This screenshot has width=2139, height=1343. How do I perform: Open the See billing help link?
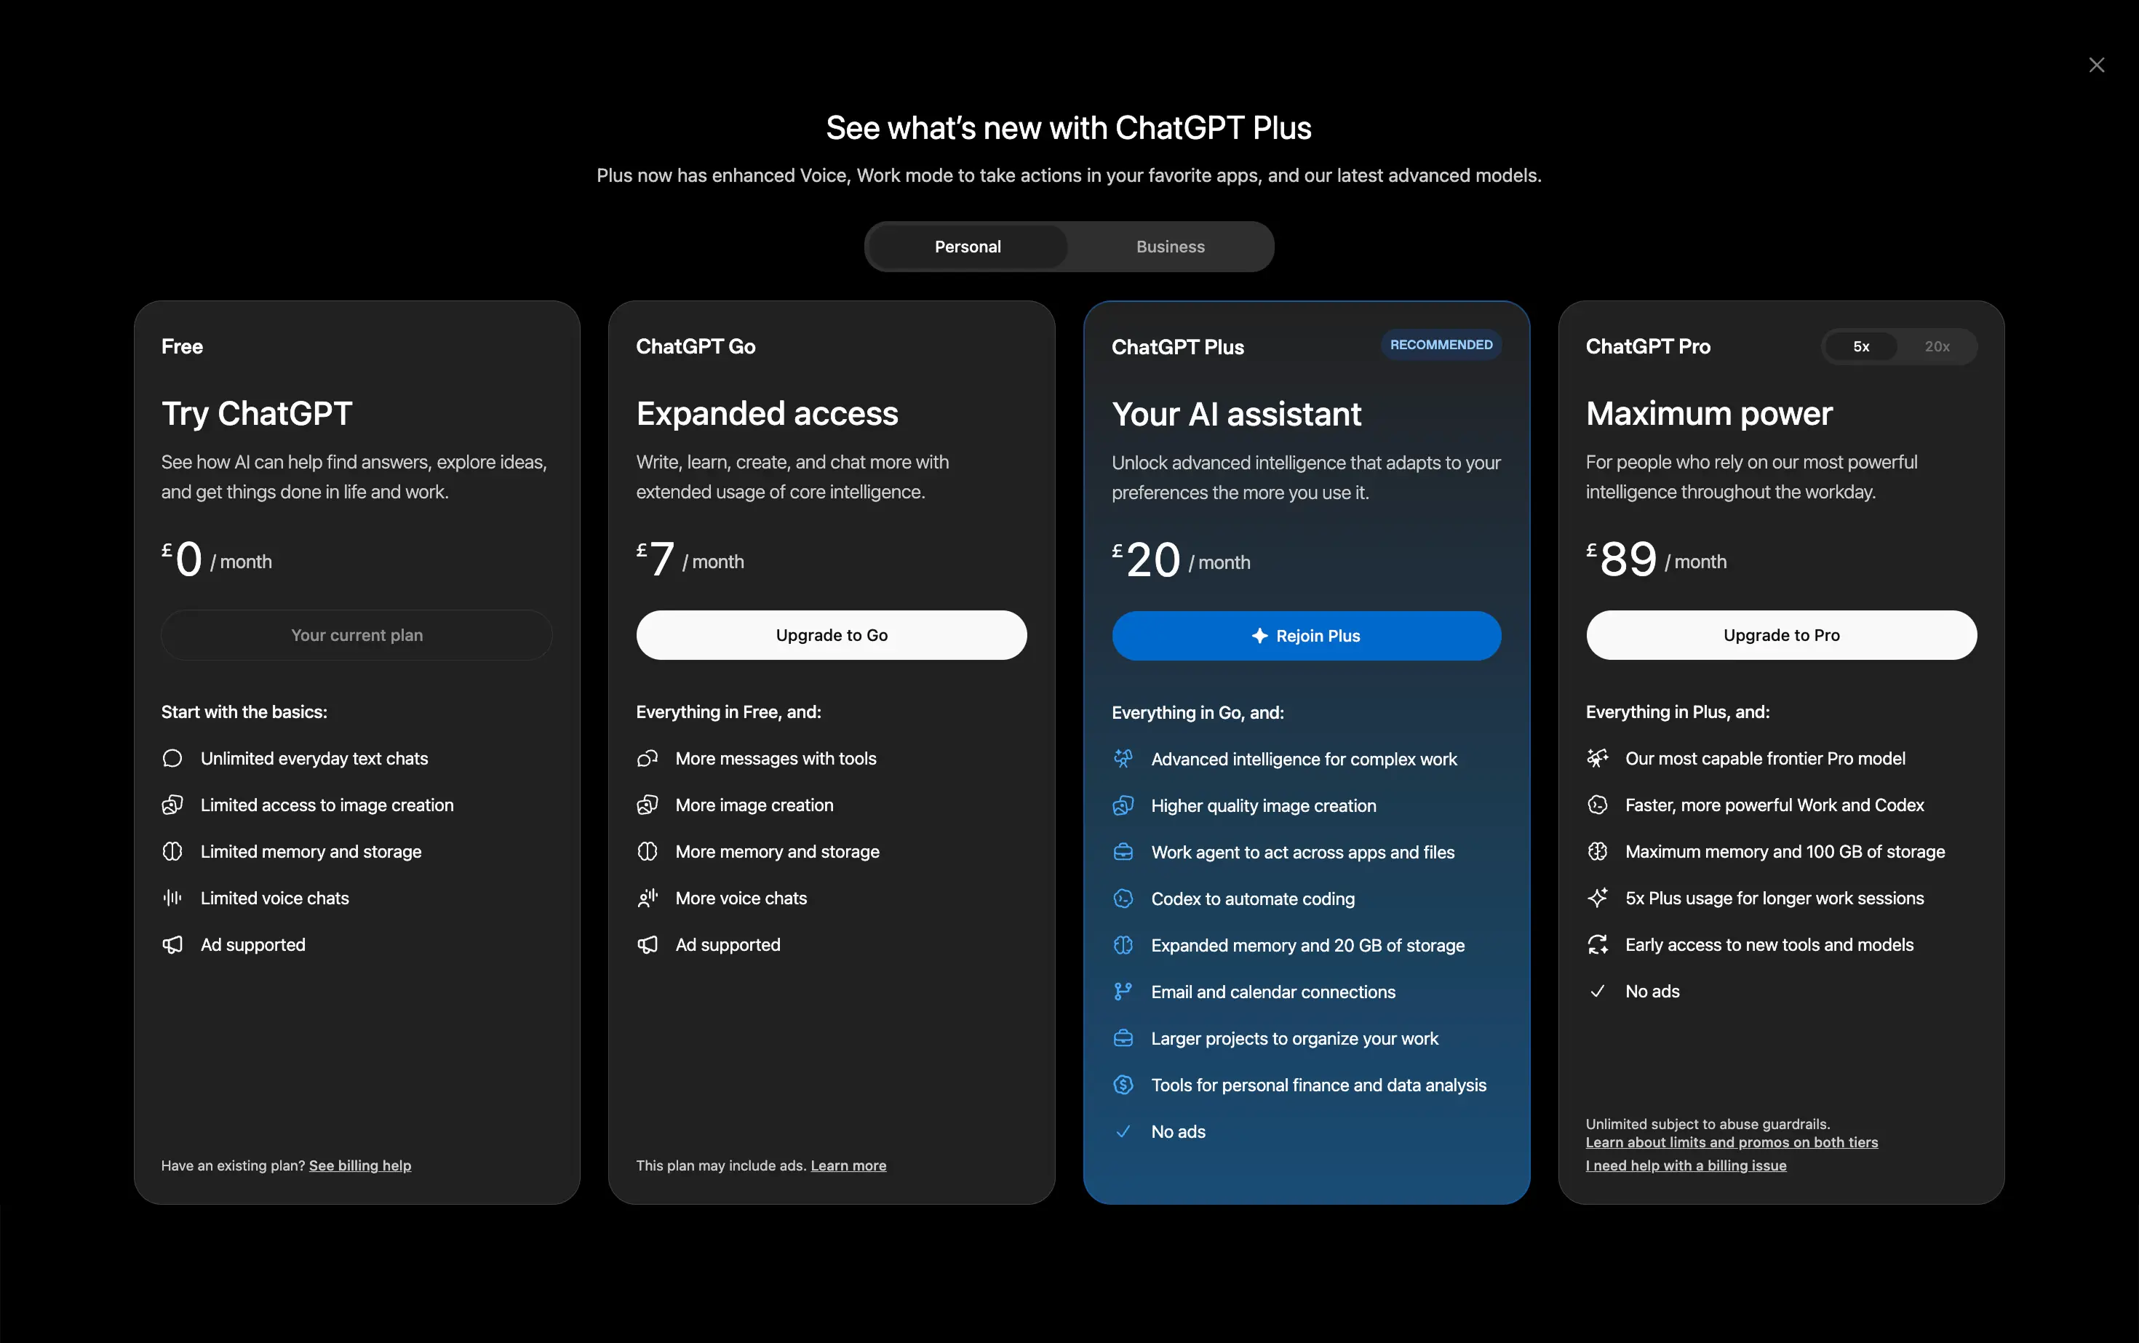[359, 1165]
